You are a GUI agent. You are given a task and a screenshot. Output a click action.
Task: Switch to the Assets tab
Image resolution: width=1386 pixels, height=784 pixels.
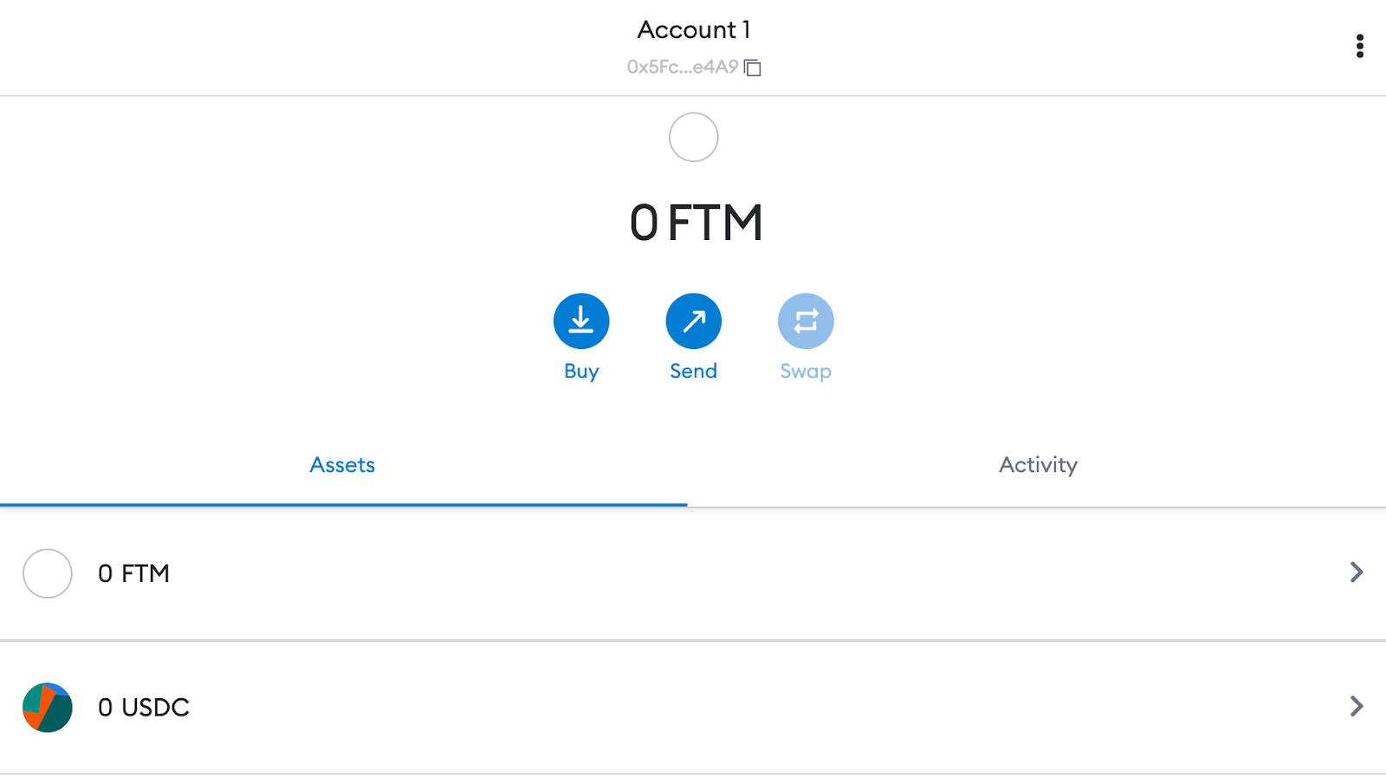pyautogui.click(x=342, y=465)
